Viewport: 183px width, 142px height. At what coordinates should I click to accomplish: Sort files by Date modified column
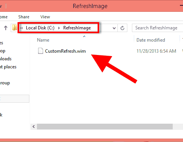point(151,40)
